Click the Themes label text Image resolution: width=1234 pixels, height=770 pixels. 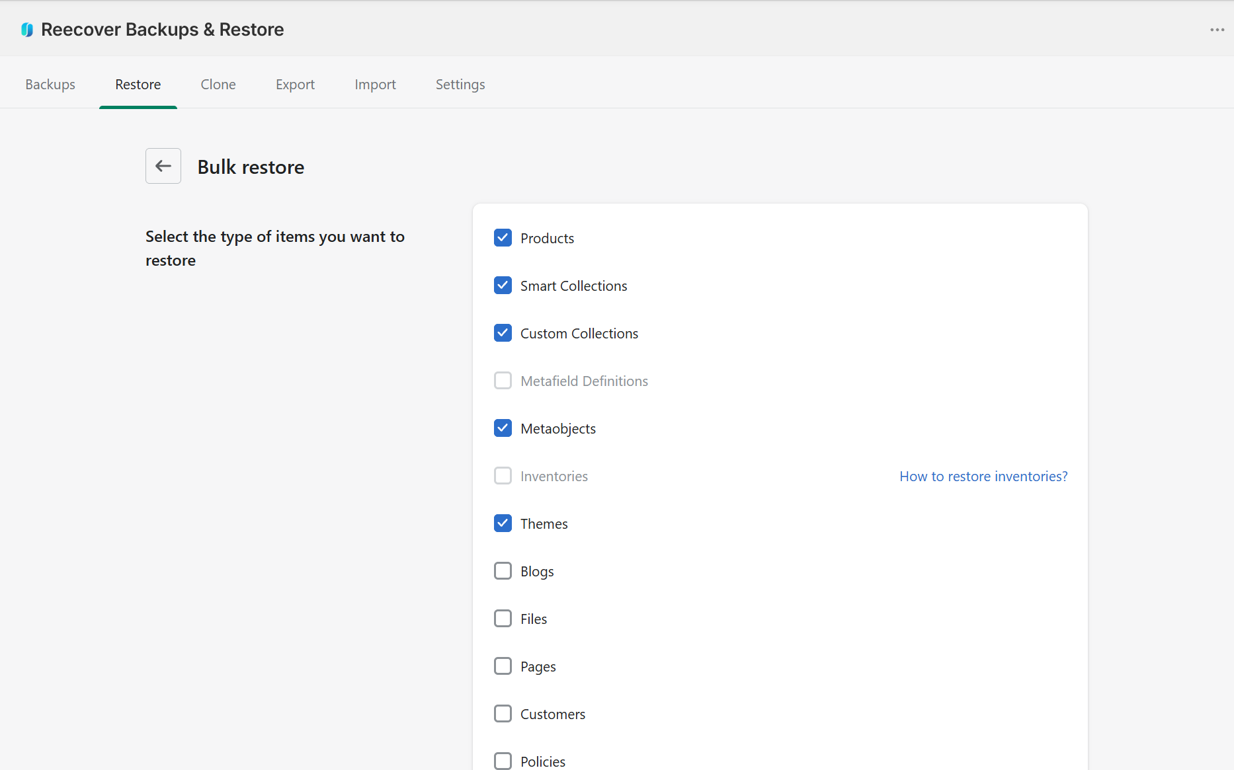(544, 524)
